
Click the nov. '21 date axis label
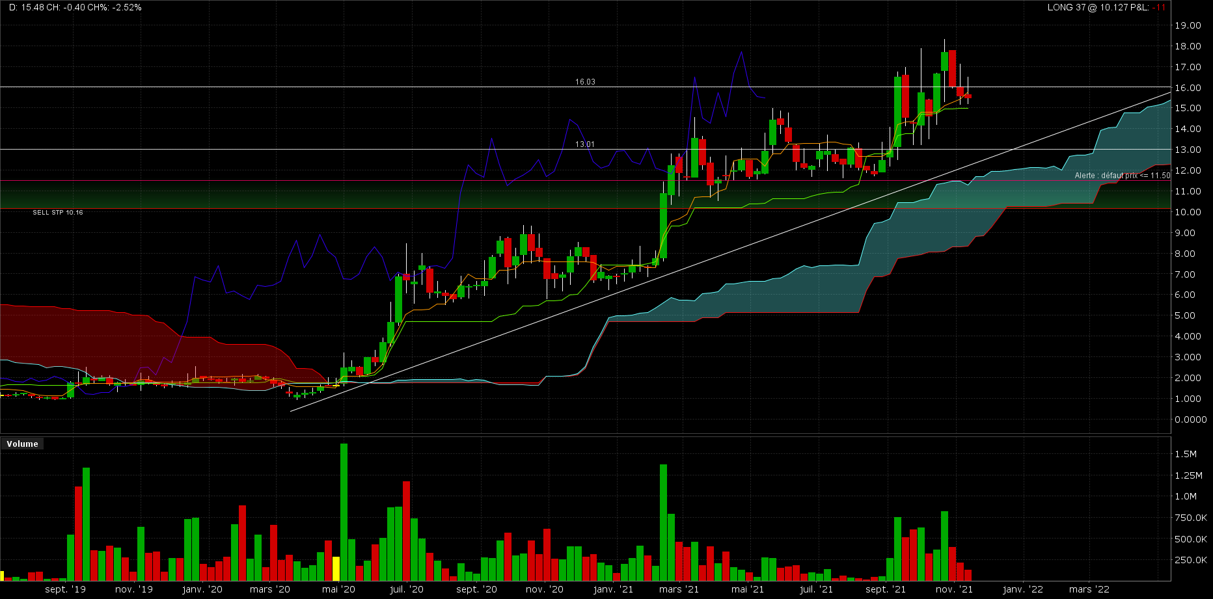953,589
